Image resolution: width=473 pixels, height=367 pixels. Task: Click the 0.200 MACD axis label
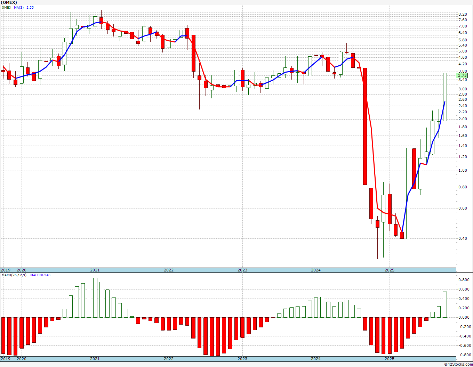click(x=464, y=308)
